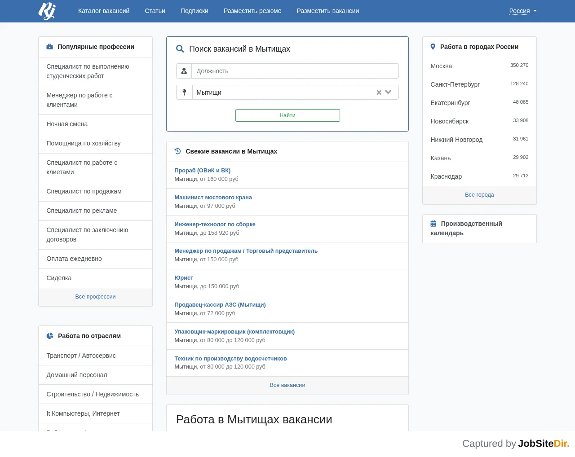575x457 pixels.
Task: Click the location marker icon by Работа в городах
Action: click(433, 47)
